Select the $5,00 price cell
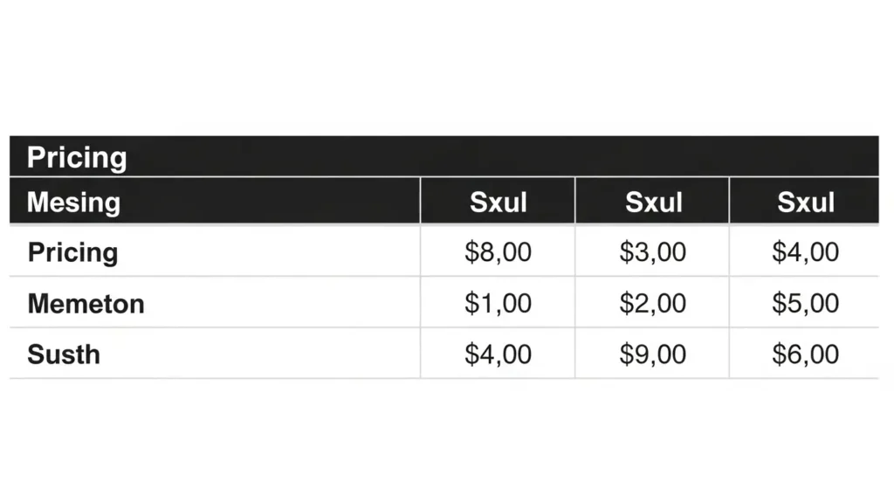This screenshot has width=894, height=488. point(806,304)
